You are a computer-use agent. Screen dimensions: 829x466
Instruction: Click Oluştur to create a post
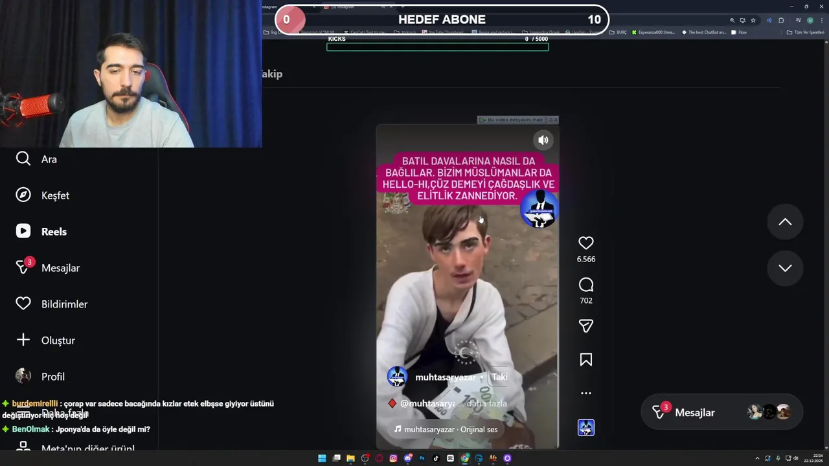point(45,340)
